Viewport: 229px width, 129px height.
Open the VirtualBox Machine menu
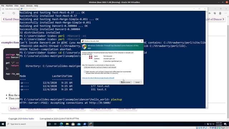coord(9,6)
